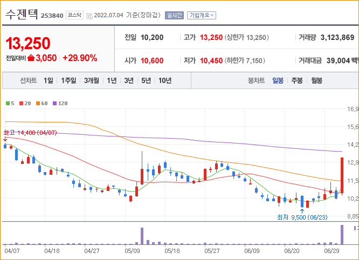Image resolution: width=359 pixels, height=260 pixels.
Task: Click the 상한가 13,250 upper limit text
Action: [246, 37]
